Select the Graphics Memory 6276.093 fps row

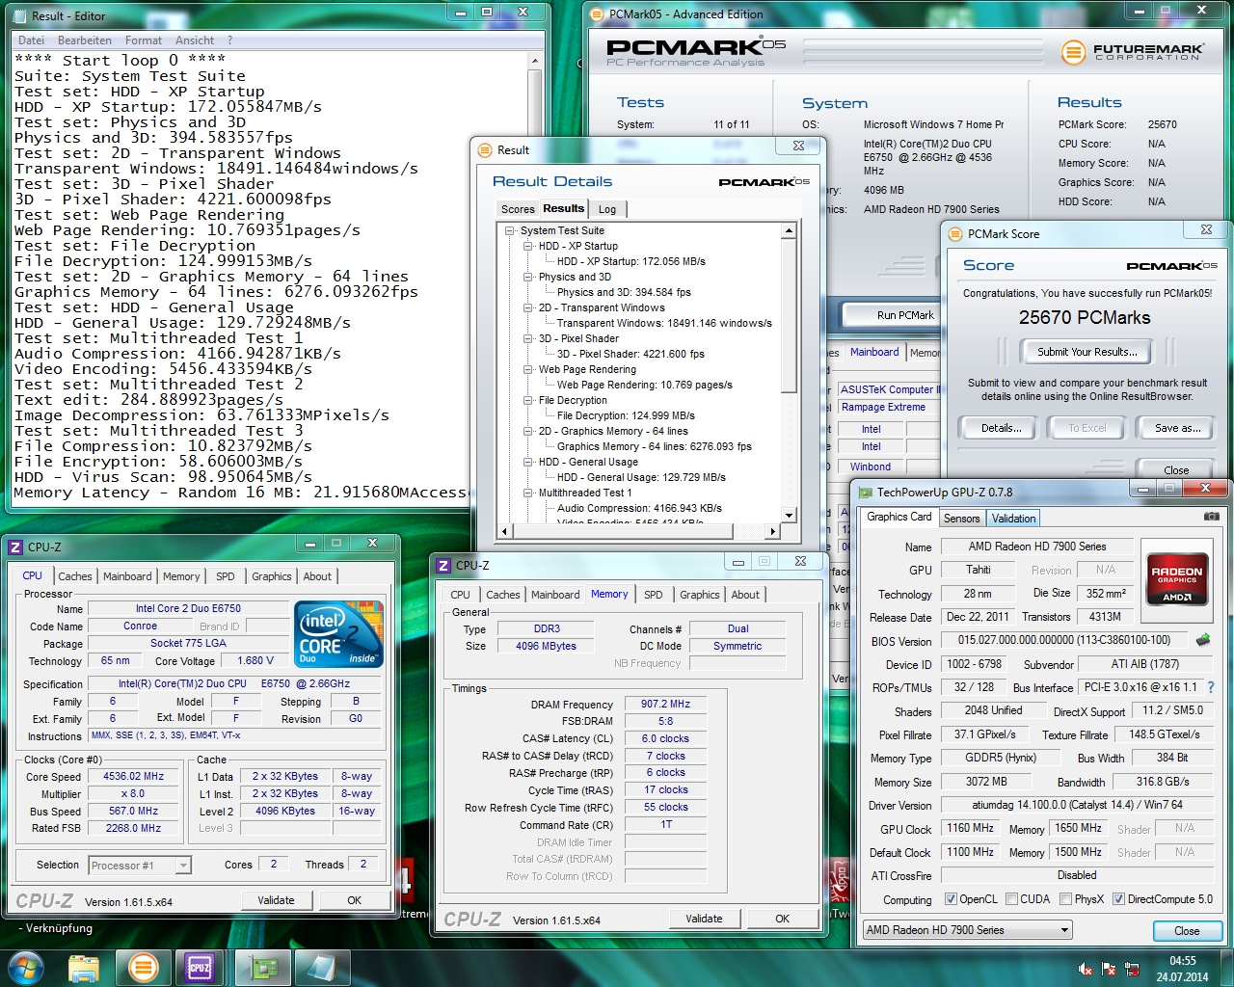click(654, 446)
